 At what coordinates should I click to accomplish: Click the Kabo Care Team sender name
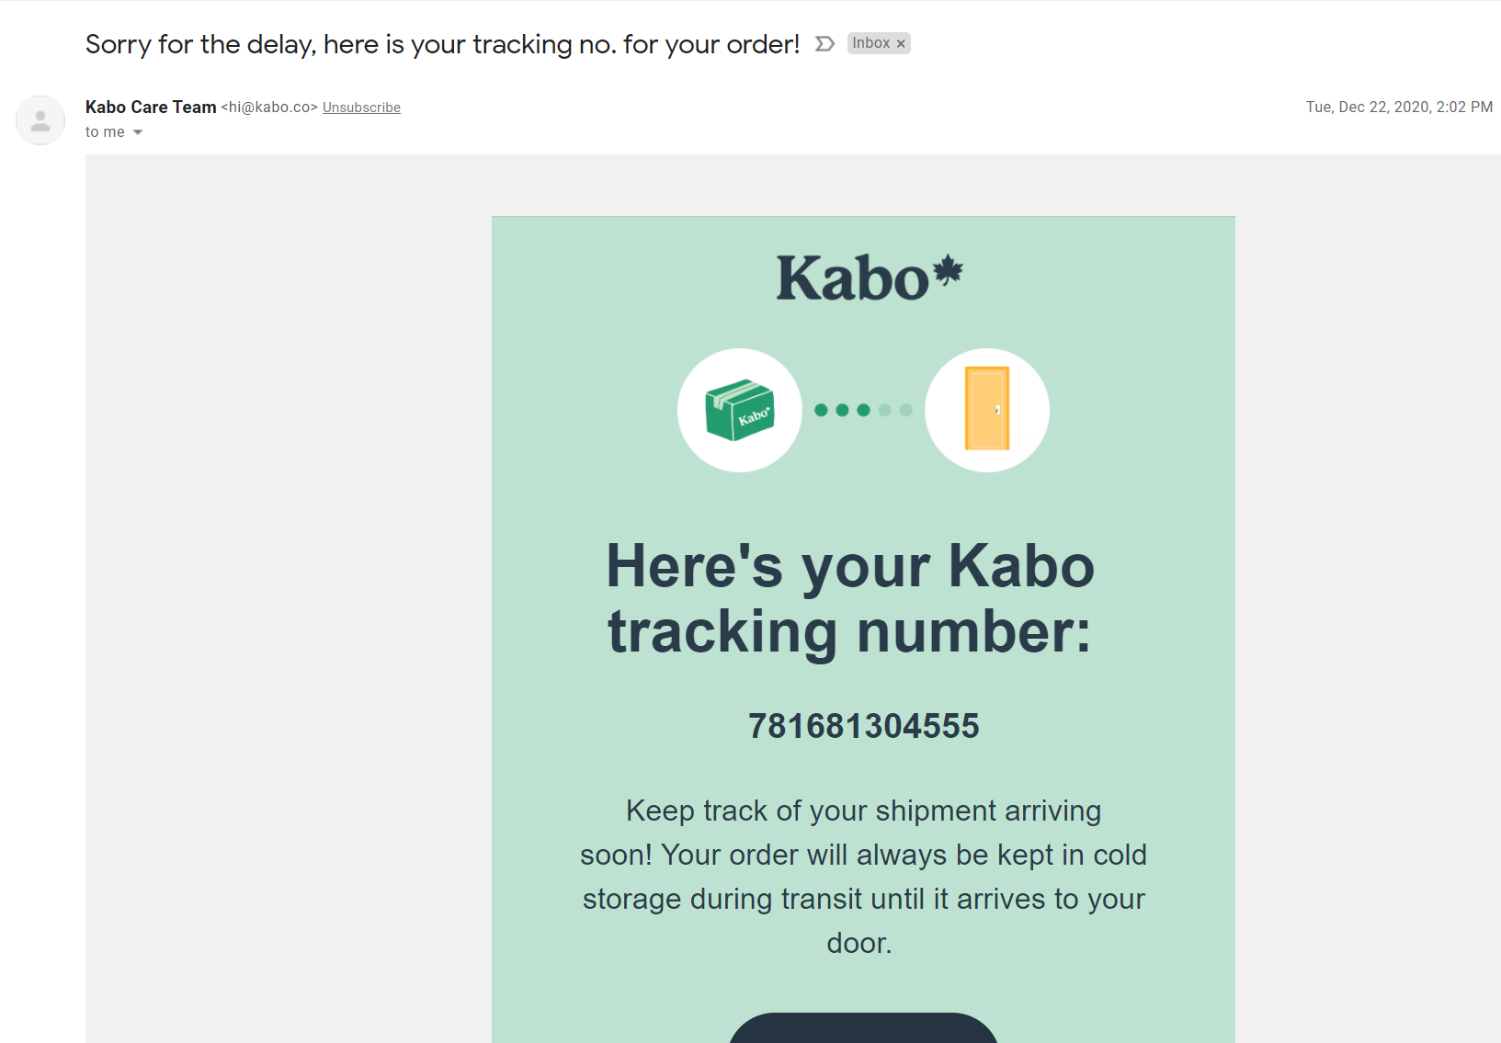click(151, 108)
